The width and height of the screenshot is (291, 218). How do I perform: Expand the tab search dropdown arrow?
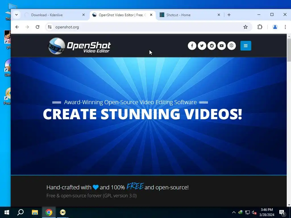pyautogui.click(x=16, y=15)
